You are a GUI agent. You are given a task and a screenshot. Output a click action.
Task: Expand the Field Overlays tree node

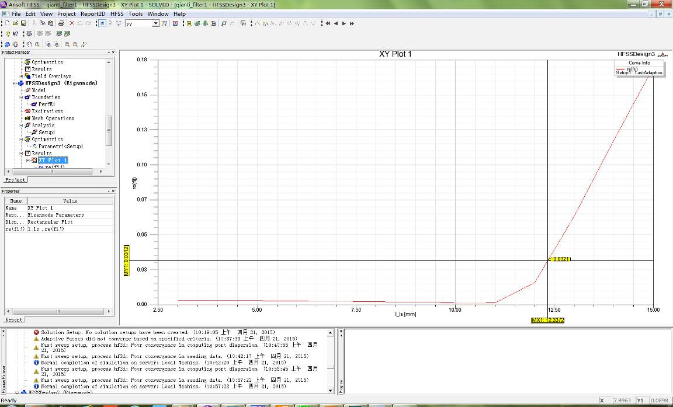pos(22,76)
